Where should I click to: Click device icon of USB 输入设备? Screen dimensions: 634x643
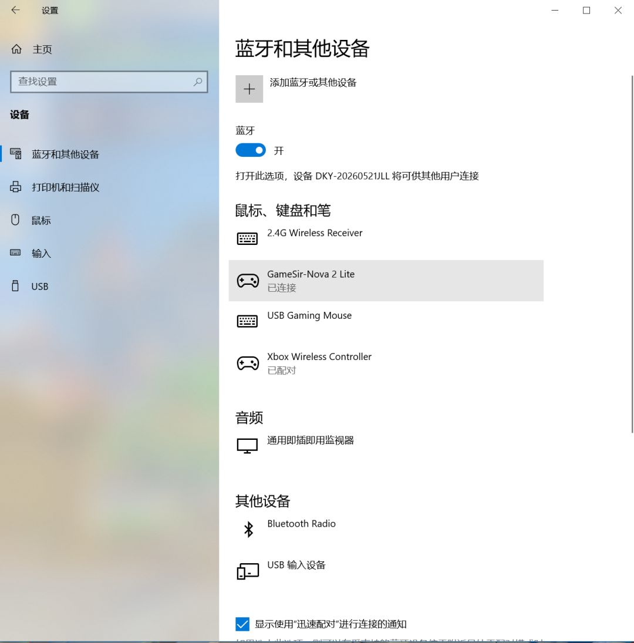[248, 571]
